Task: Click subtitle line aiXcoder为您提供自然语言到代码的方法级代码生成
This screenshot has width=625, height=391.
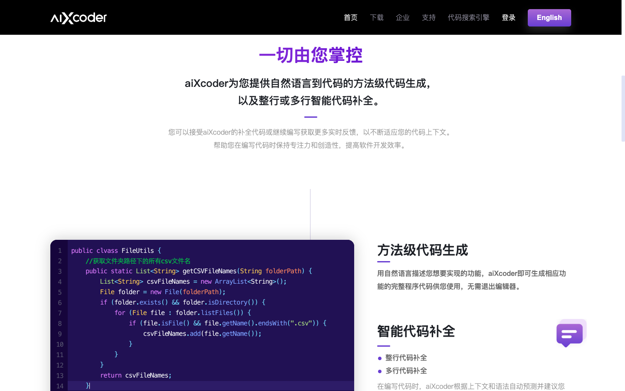Action: click(309, 83)
